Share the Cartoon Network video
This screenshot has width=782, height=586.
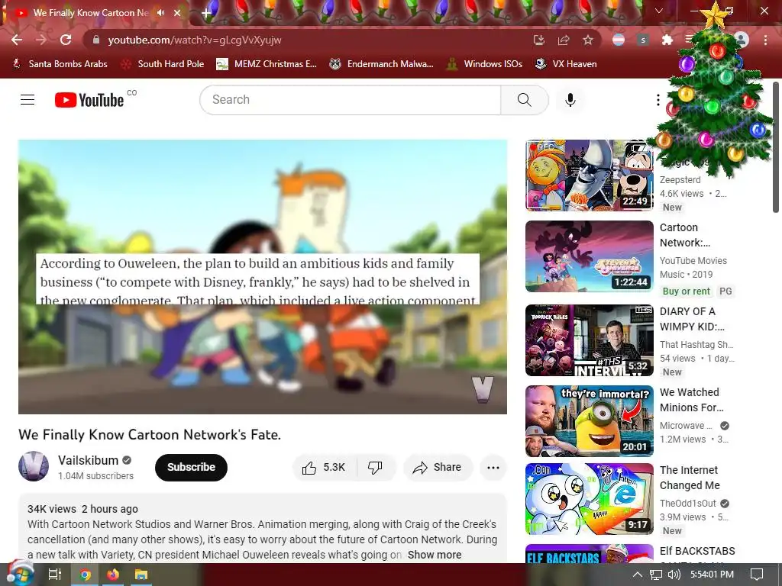tap(437, 468)
